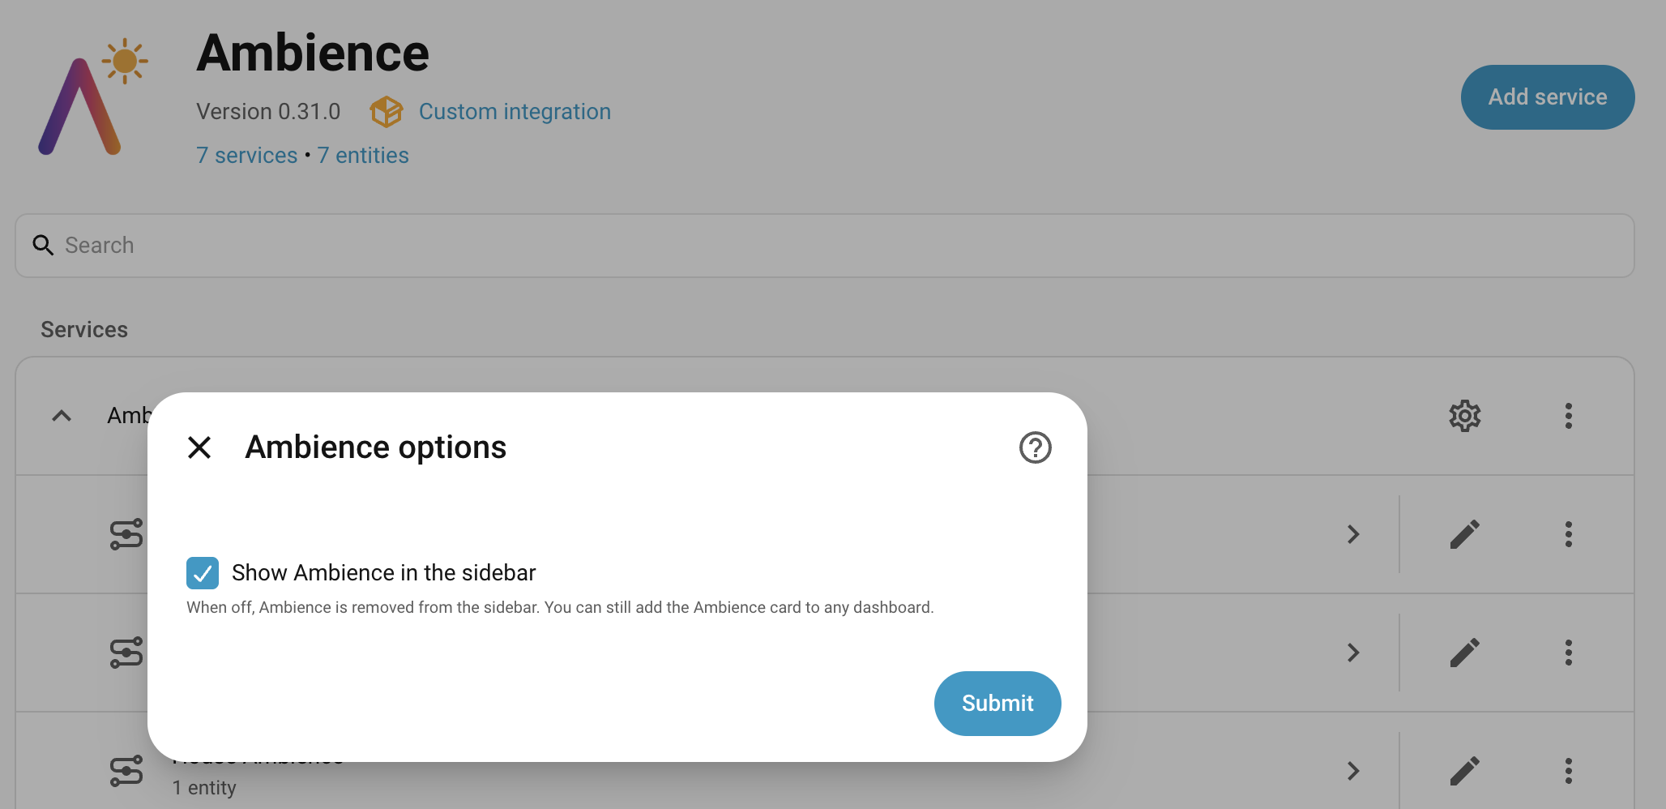Viewport: 1666px width, 809px height.
Task: Expand the first sub-service row arrow
Action: (x=1353, y=534)
